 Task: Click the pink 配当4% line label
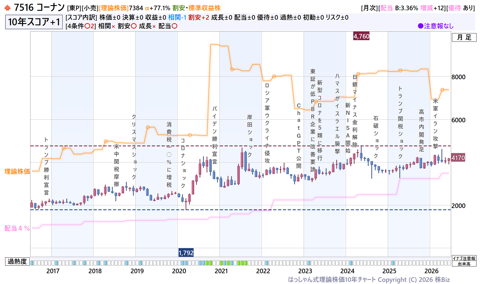17,228
